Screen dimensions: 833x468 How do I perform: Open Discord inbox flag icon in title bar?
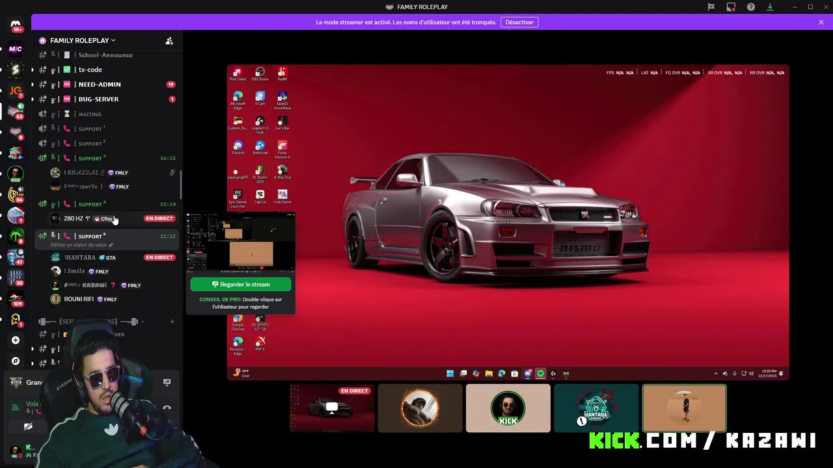[711, 7]
